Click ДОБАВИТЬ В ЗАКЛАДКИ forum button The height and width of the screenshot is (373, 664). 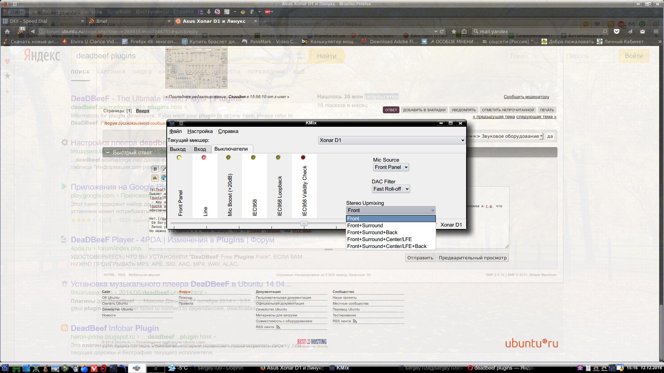(424, 110)
